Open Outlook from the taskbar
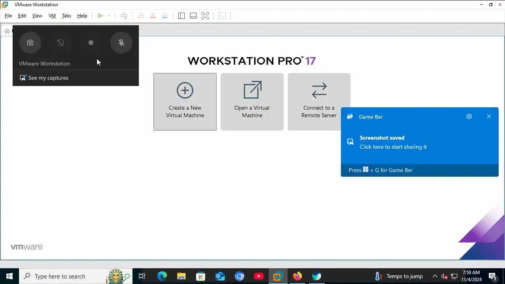505x284 pixels. point(220,276)
